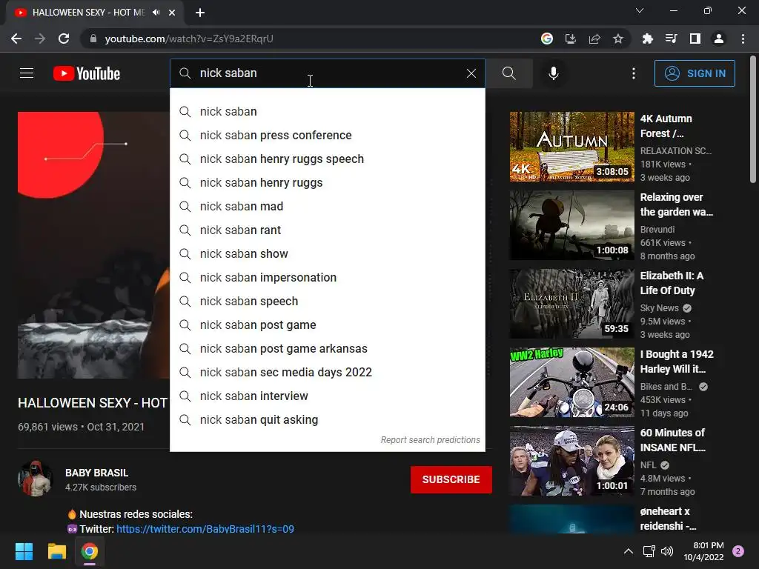Select suggestion "nick saban press conference"
Viewport: 759px width, 569px height.
point(327,135)
